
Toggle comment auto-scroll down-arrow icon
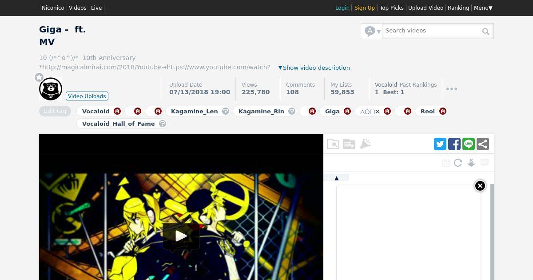tap(471, 163)
